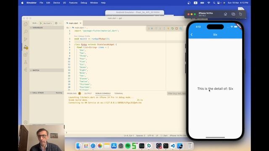
Task: Open the Trash in the Dock
Action: pyautogui.click(x=190, y=146)
